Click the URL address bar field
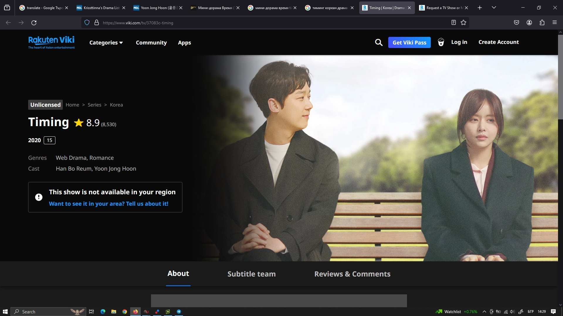563x316 pixels. point(264,23)
